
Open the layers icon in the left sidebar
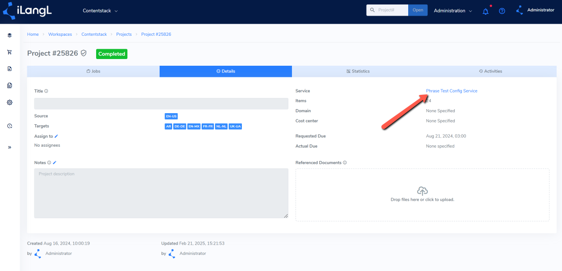coord(9,35)
